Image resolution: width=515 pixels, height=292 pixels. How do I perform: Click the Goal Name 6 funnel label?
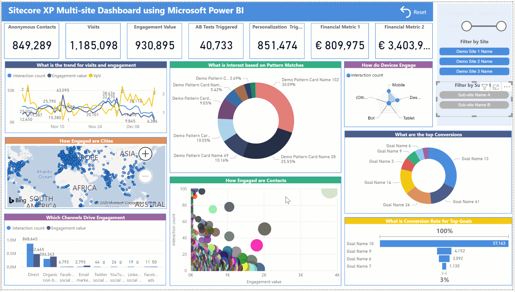[x=359, y=259]
